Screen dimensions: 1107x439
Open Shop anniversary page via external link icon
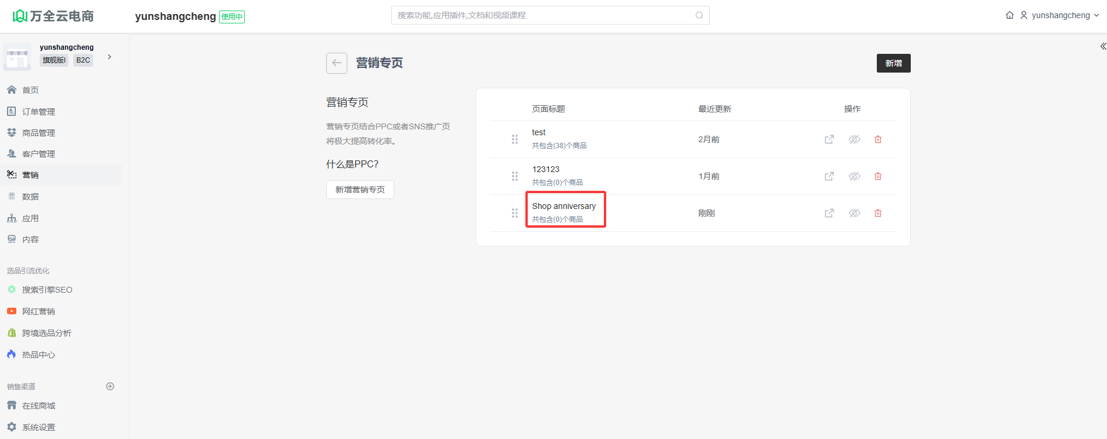(829, 213)
